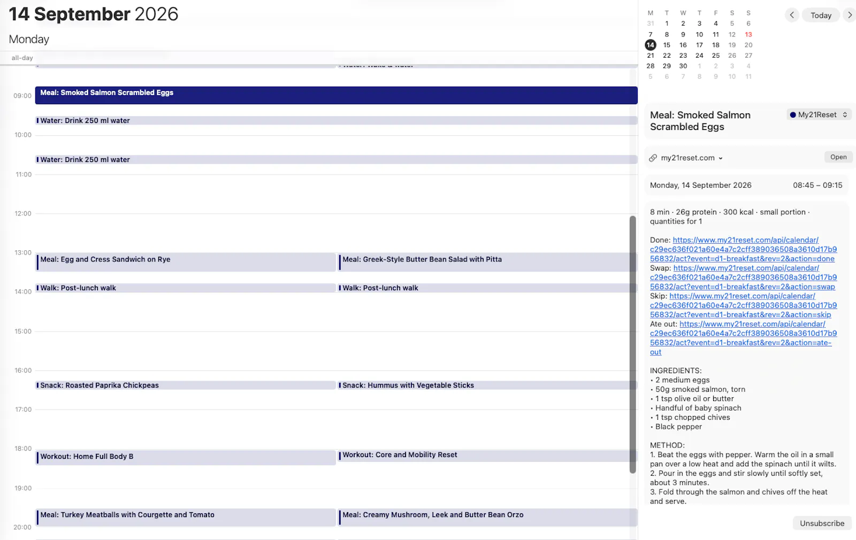Select 14 in the mini calendar
The image size is (856, 540).
(x=651, y=45)
